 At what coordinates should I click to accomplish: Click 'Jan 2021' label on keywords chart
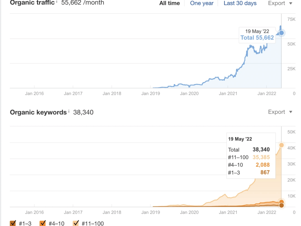coord(228,212)
